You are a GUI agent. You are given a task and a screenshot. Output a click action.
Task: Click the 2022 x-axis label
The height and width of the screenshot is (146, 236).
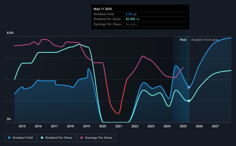click(135, 126)
